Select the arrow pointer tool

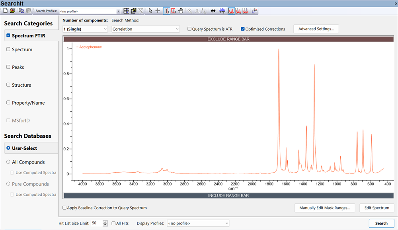(x=150, y=11)
